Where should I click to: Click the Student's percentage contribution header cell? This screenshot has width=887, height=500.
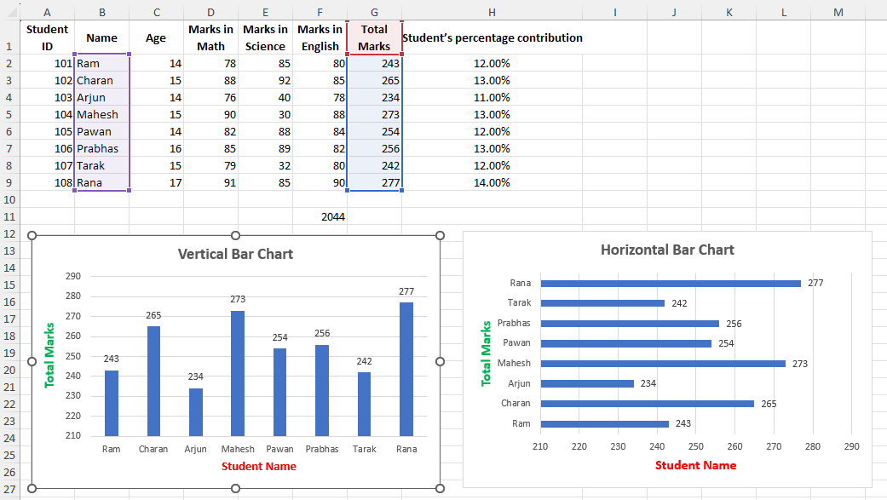[492, 37]
